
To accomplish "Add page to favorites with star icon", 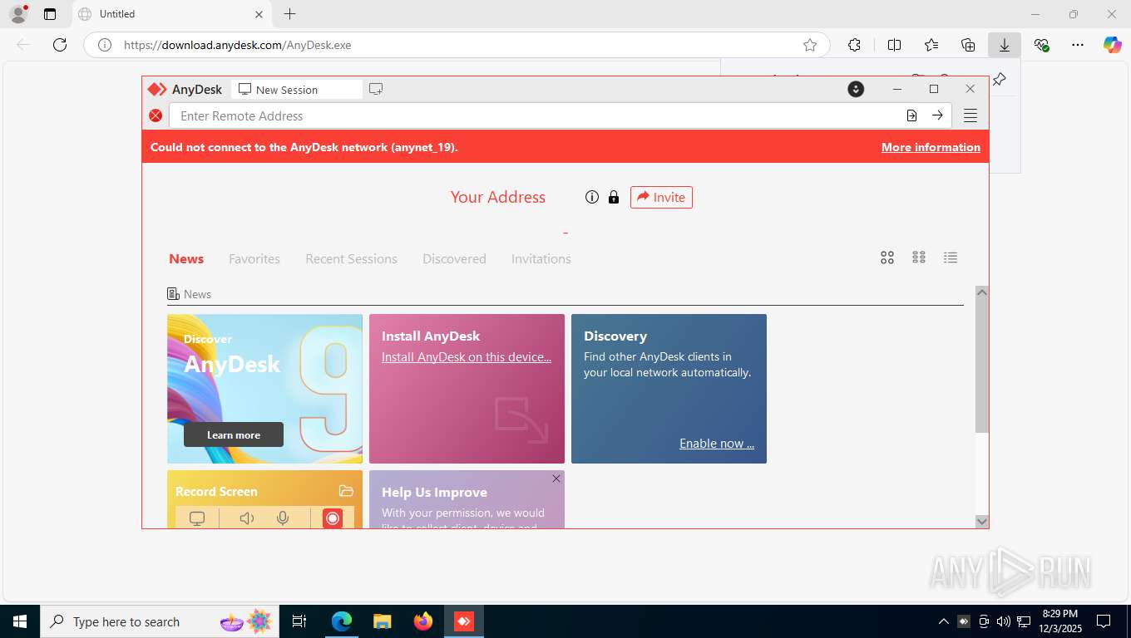I will tap(810, 45).
